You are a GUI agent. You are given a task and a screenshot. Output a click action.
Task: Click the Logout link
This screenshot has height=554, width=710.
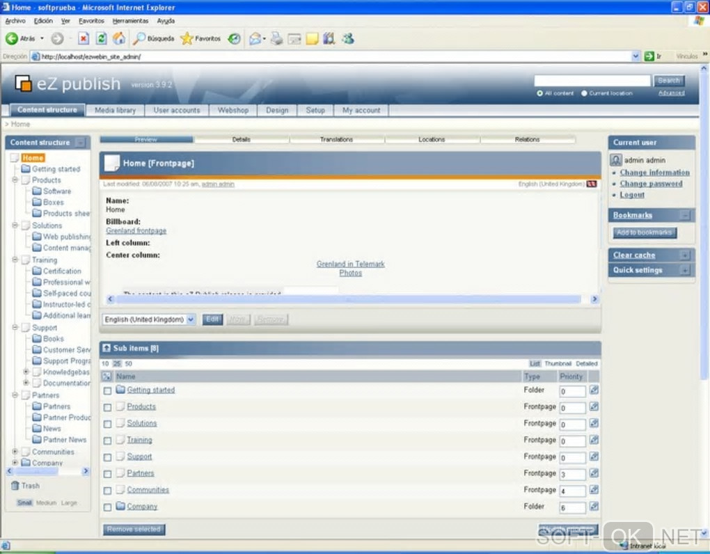[x=631, y=195]
